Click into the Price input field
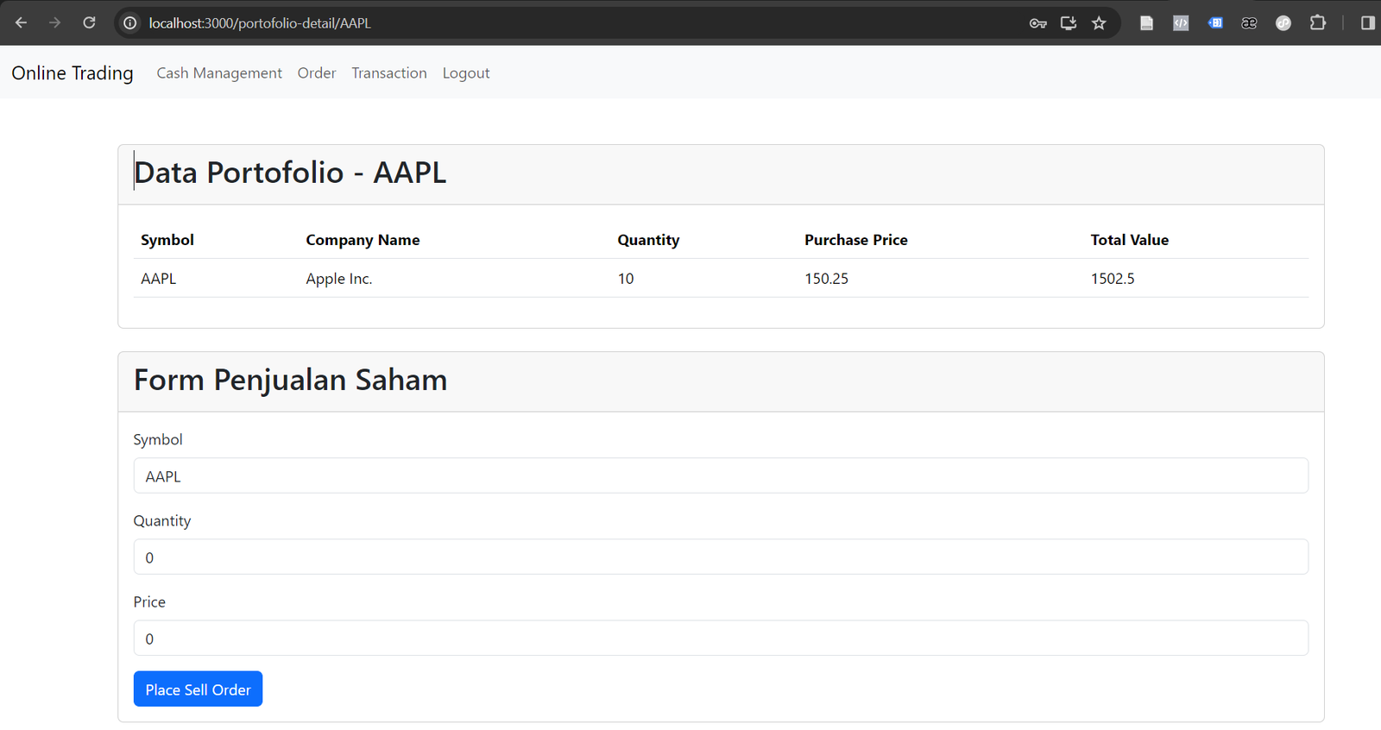1381x730 pixels. click(721, 639)
